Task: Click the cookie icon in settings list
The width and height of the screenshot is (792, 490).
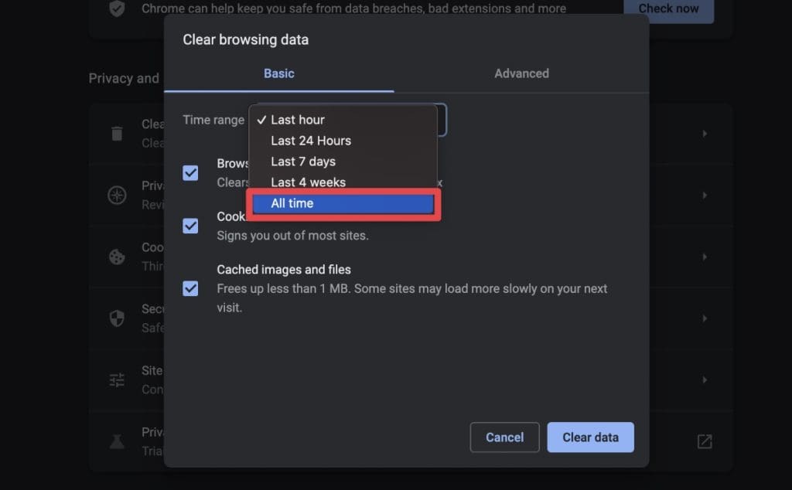Action: click(x=117, y=257)
